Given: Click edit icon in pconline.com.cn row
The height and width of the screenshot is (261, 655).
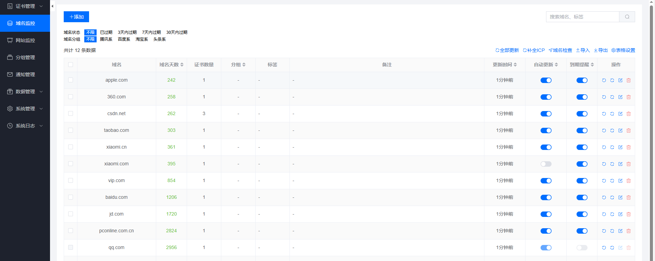Looking at the screenshot, I should point(620,231).
